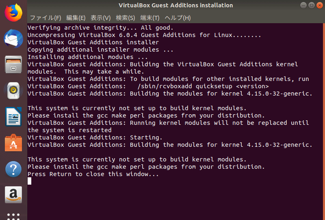Open the Help question mark icon
This screenshot has width=325, height=220.
[13, 169]
